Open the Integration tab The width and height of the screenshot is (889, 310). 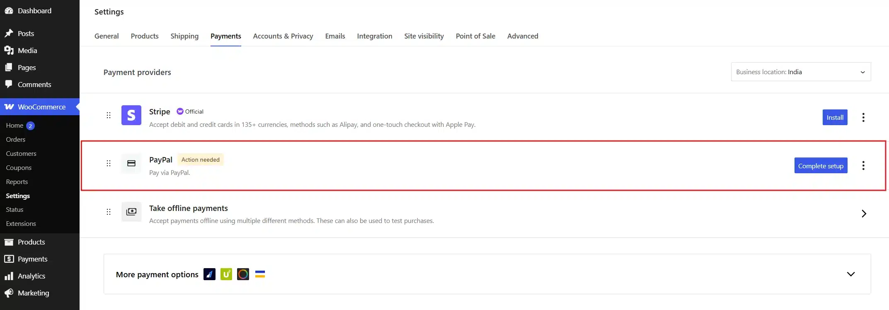tap(375, 36)
